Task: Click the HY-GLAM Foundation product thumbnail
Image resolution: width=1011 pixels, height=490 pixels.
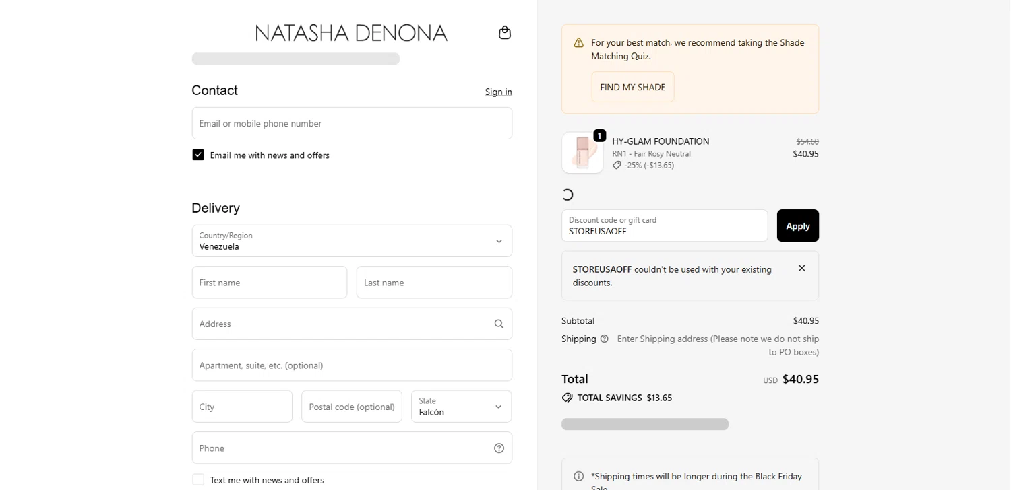Action: point(582,153)
